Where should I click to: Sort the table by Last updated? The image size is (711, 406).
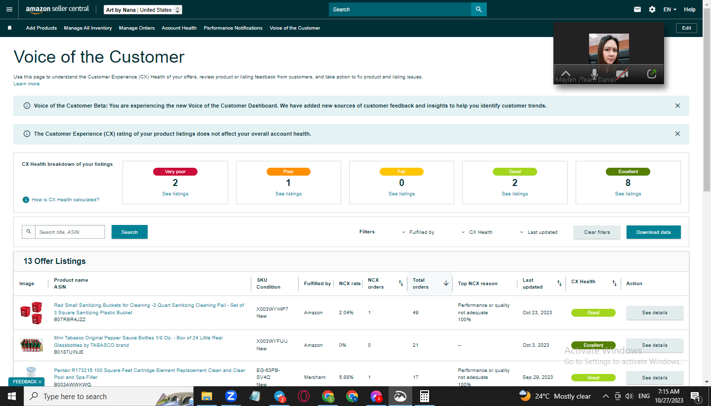pyautogui.click(x=559, y=283)
